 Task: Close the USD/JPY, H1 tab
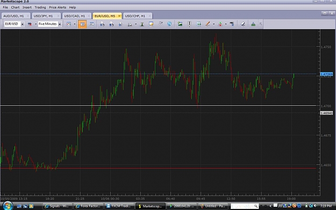pos(58,16)
